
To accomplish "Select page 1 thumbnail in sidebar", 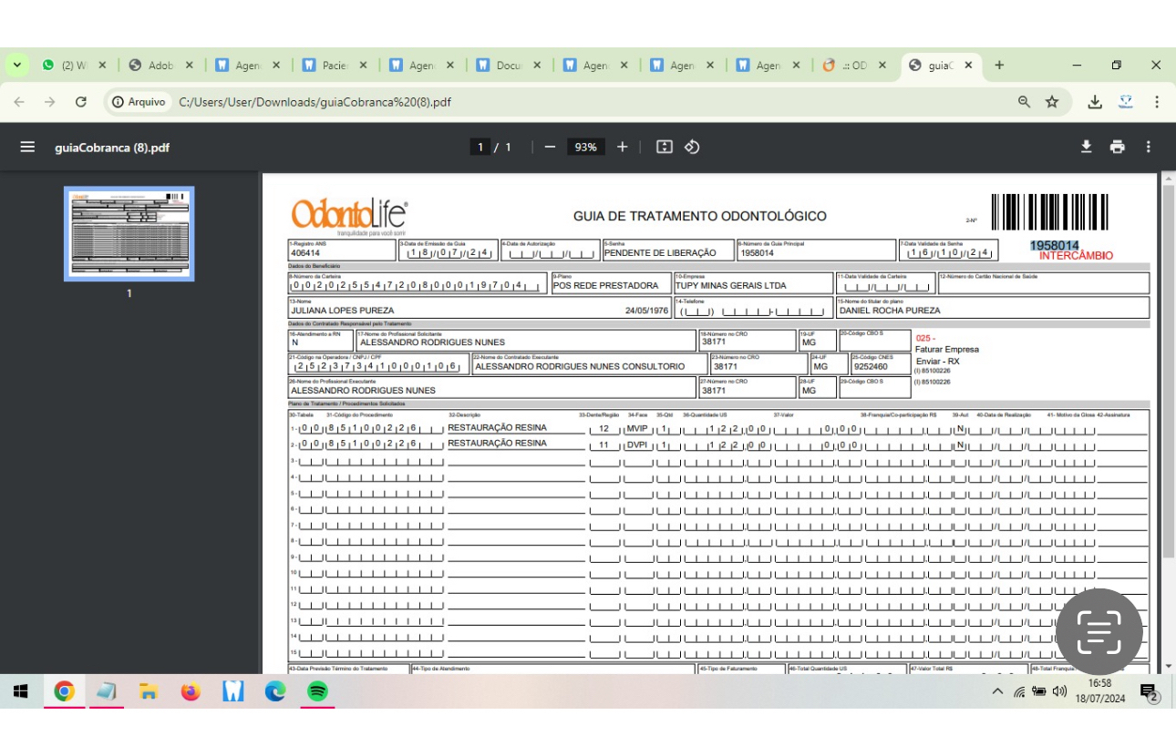I will [x=129, y=233].
